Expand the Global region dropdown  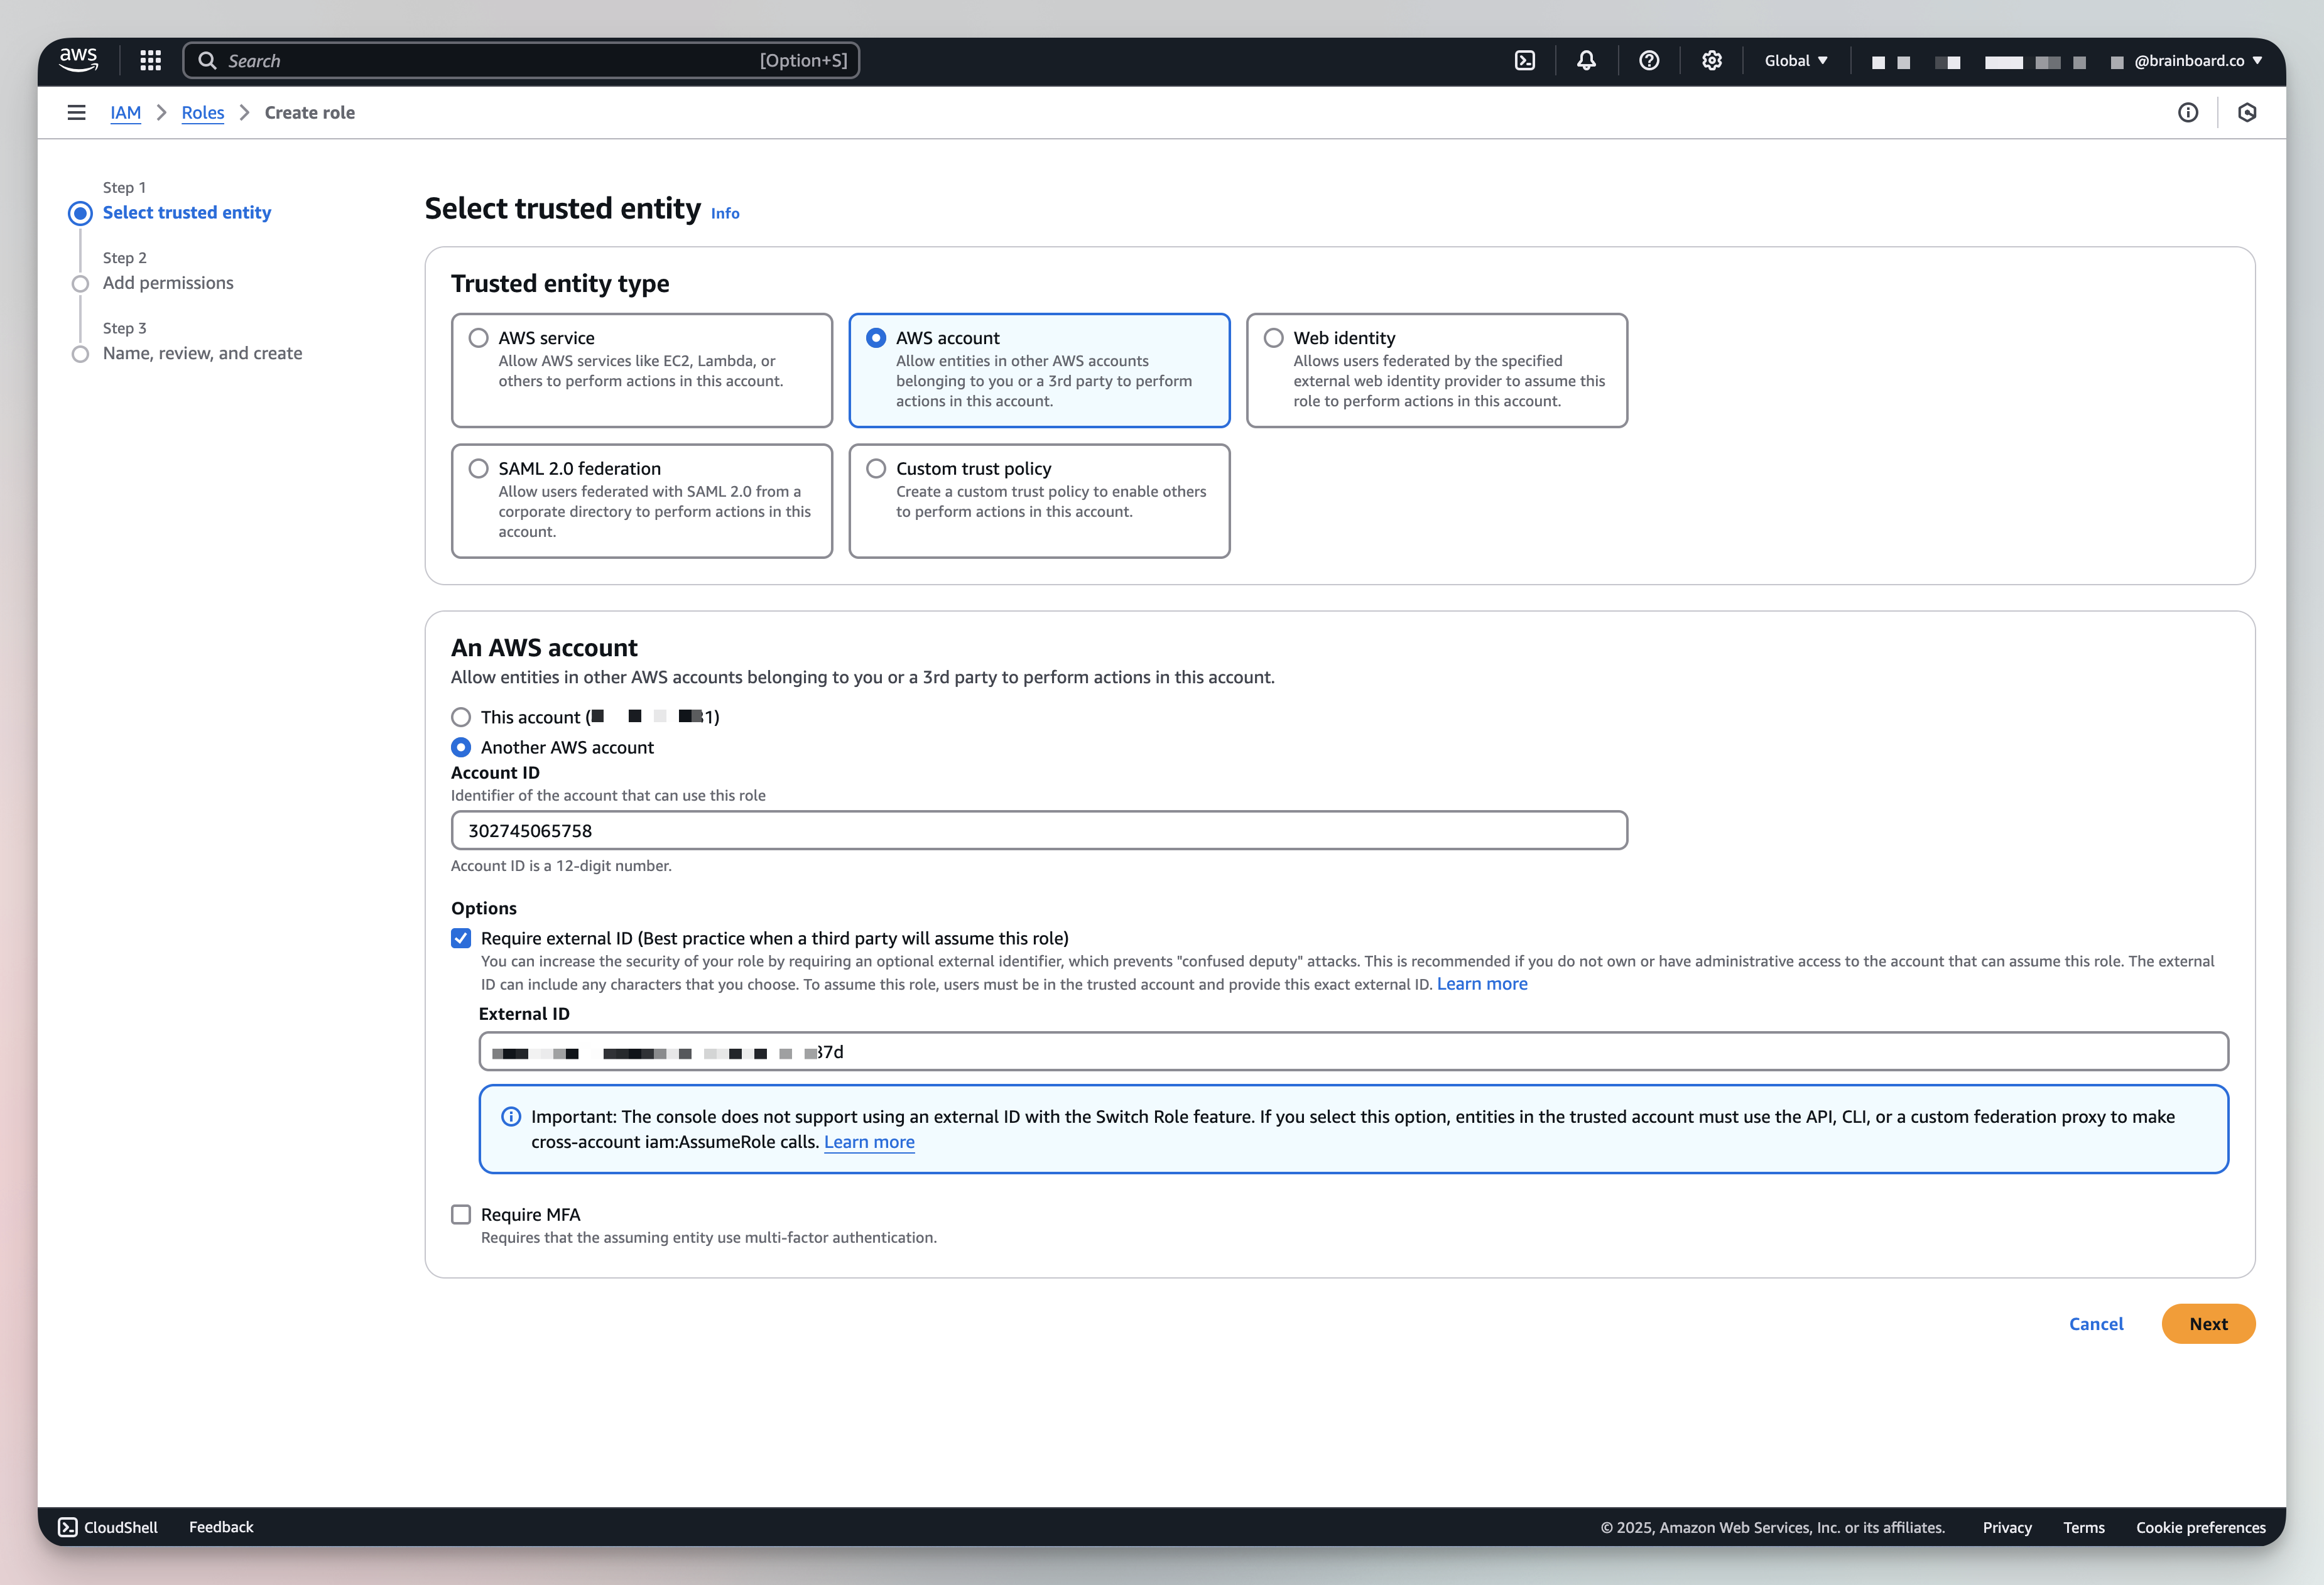(1796, 61)
